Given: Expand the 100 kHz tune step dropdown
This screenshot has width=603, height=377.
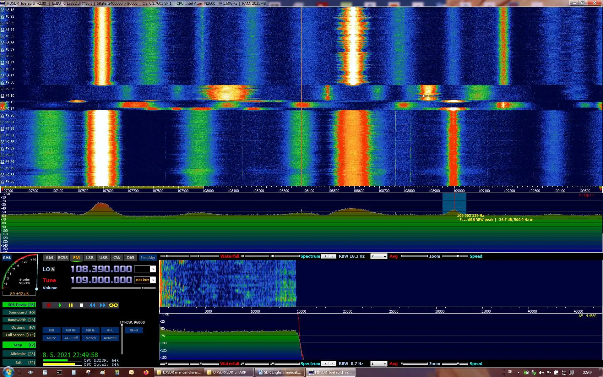Looking at the screenshot, I should [x=153, y=280].
